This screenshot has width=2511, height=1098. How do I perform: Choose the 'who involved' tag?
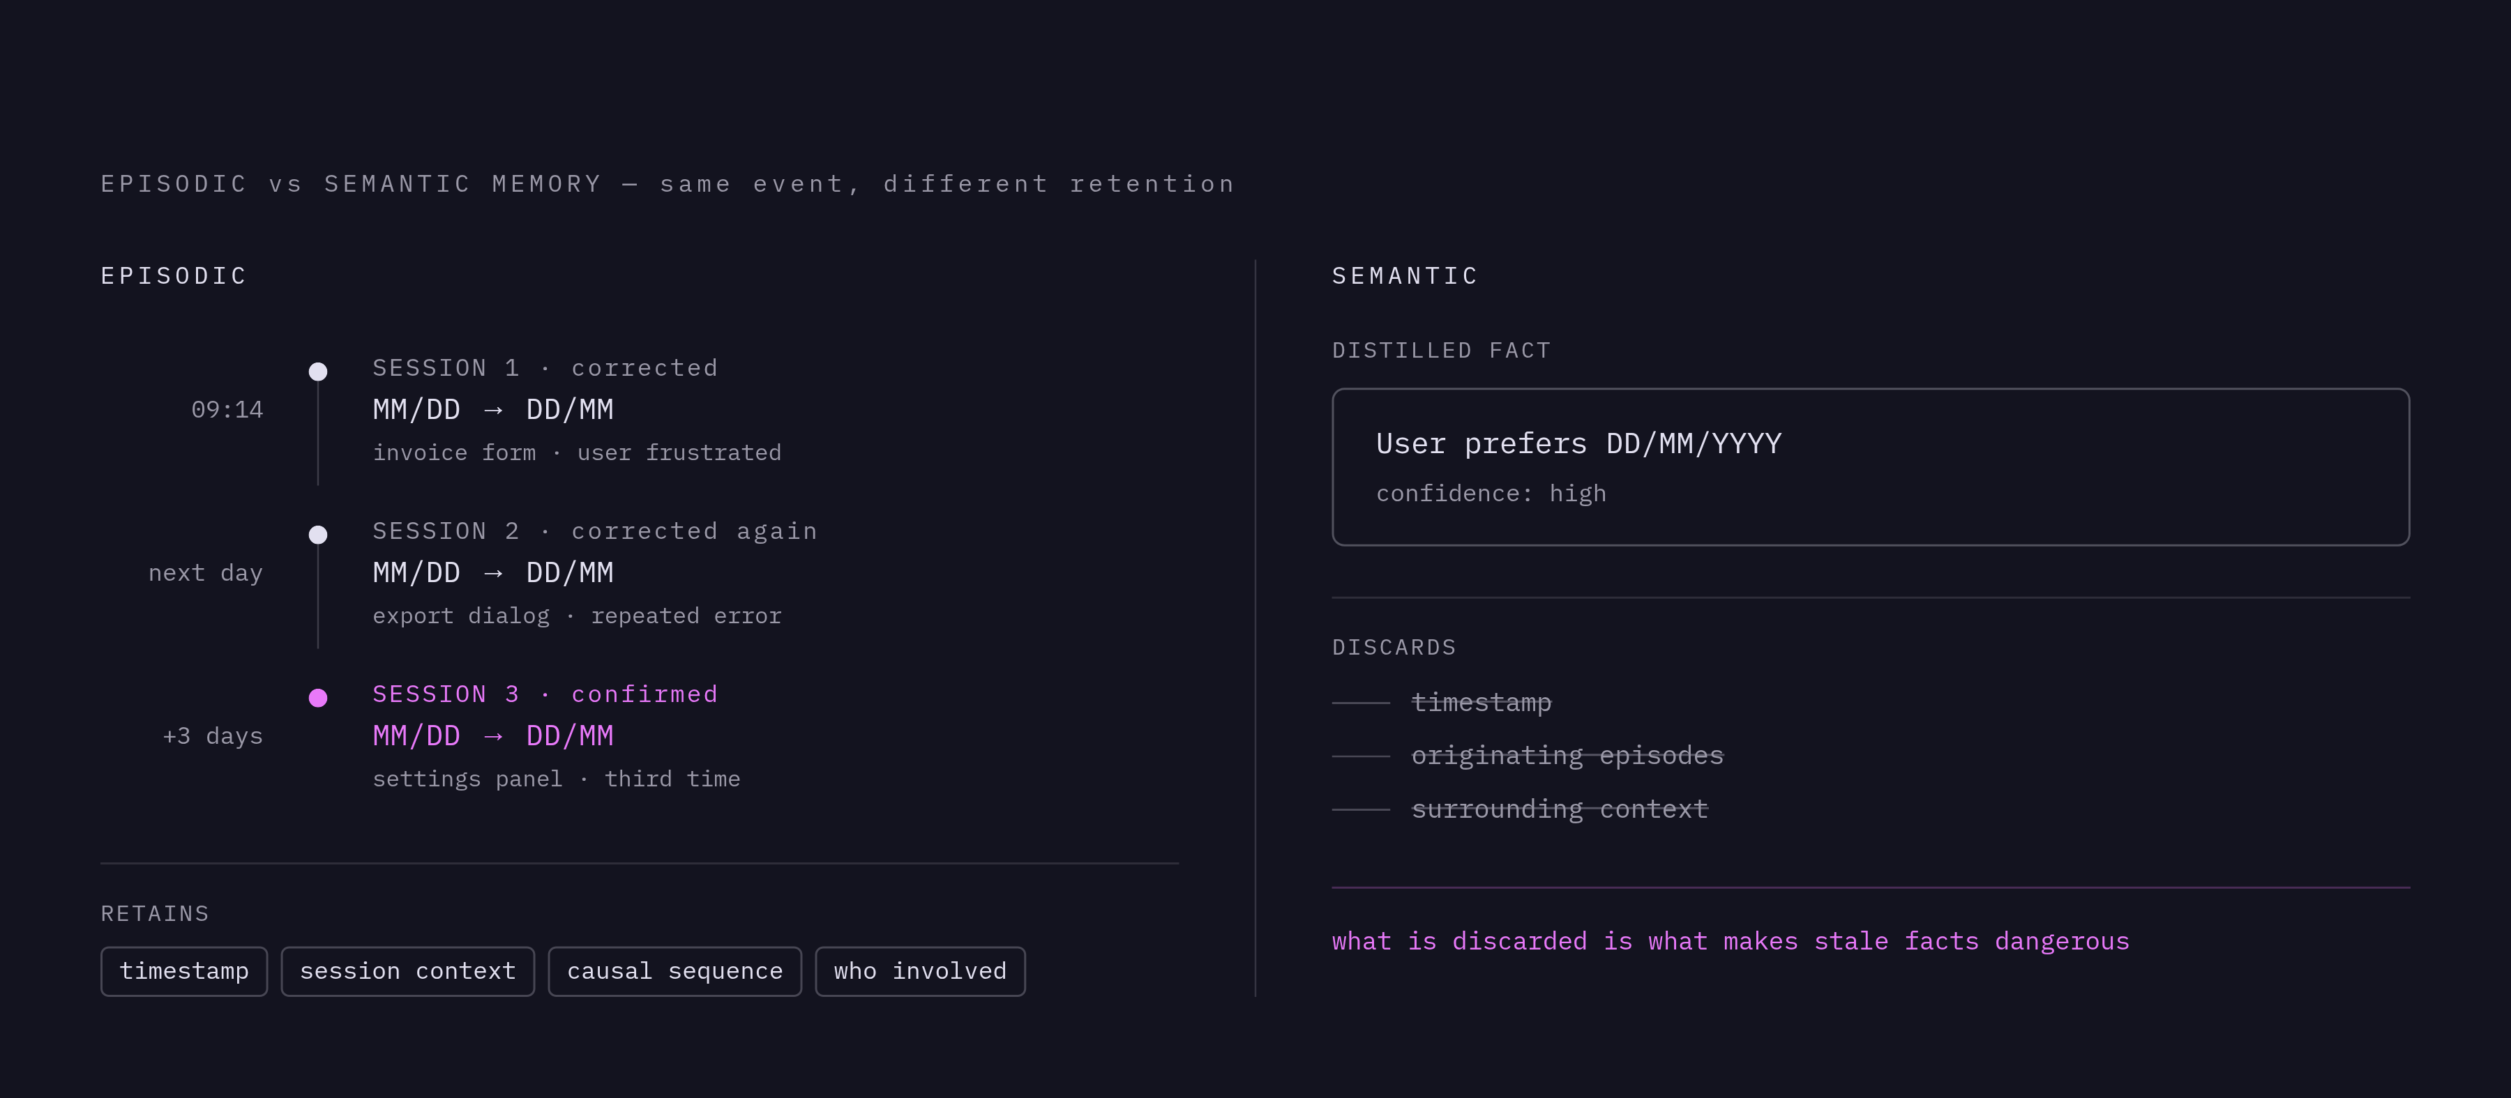[x=920, y=971]
